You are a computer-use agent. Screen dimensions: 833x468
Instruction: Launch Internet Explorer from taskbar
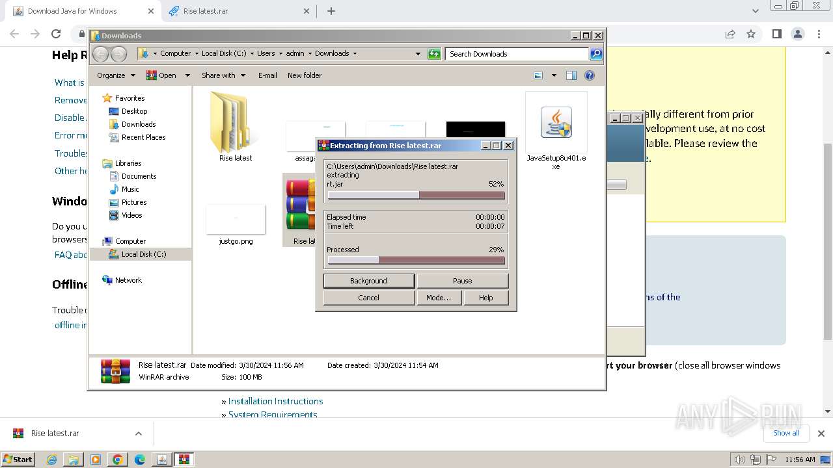pyautogui.click(x=52, y=460)
